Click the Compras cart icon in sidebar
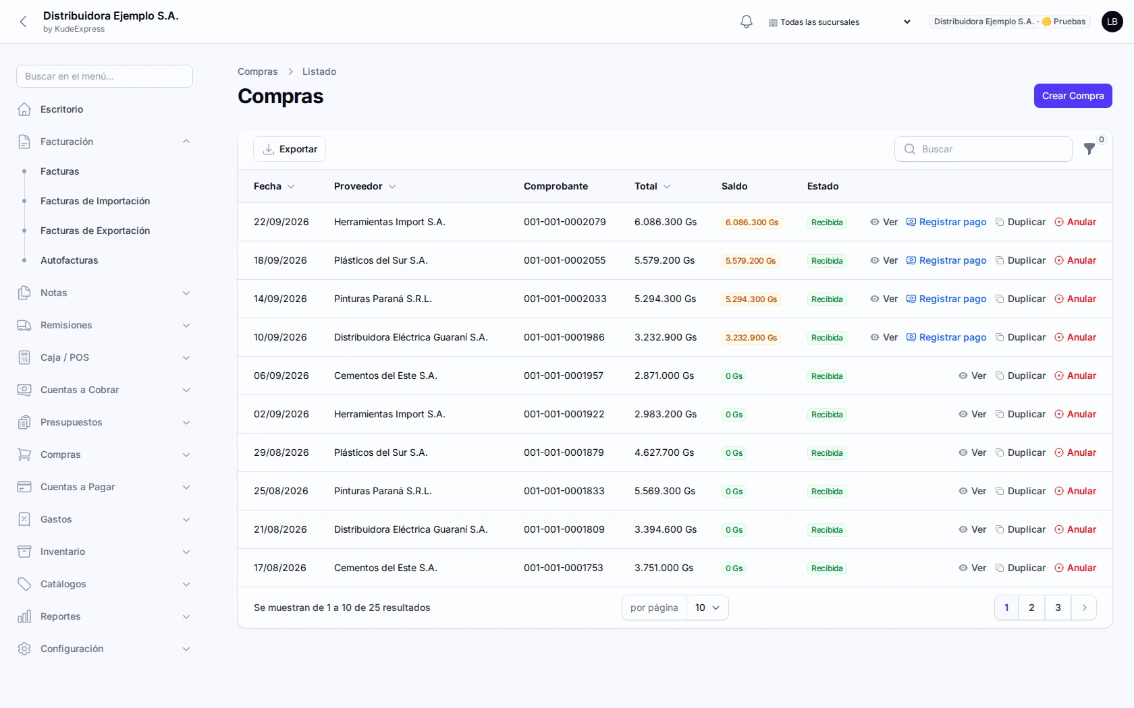 click(x=24, y=454)
